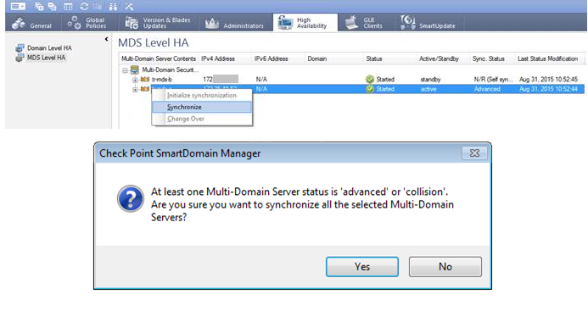Expand the tr-mds-b server node
This screenshot has width=588, height=311.
135,80
